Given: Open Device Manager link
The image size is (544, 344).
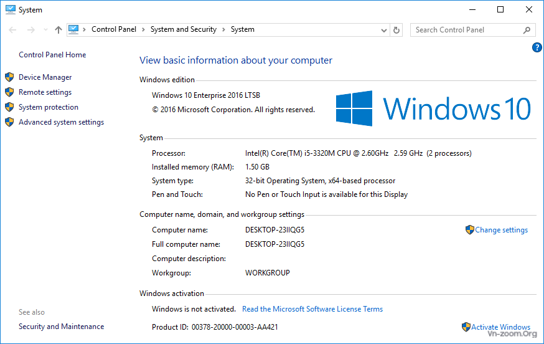Looking at the screenshot, I should tap(45, 77).
